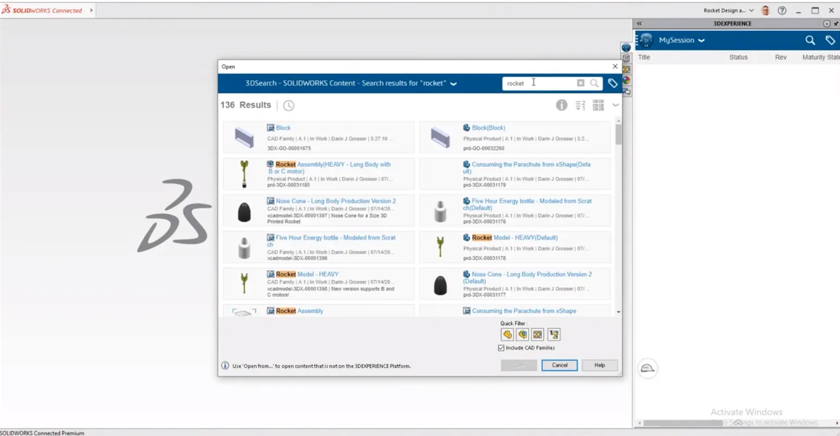Click the 3DEXPERIENCE compass globe tab in the task pane

(x=626, y=47)
